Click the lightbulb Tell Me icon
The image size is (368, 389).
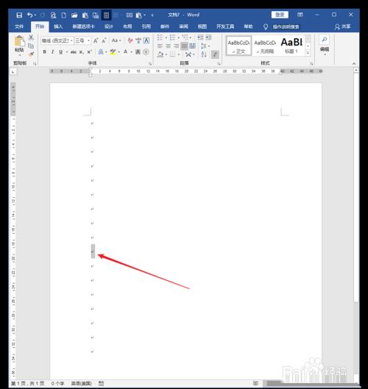[266, 26]
